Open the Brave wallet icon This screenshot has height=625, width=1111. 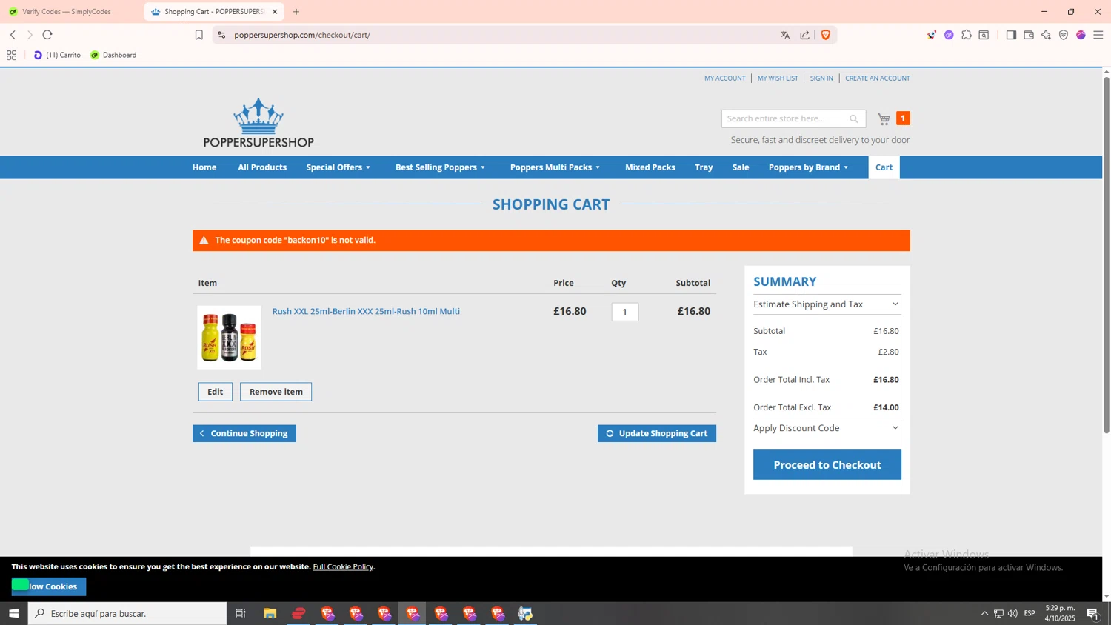pos(1029,35)
